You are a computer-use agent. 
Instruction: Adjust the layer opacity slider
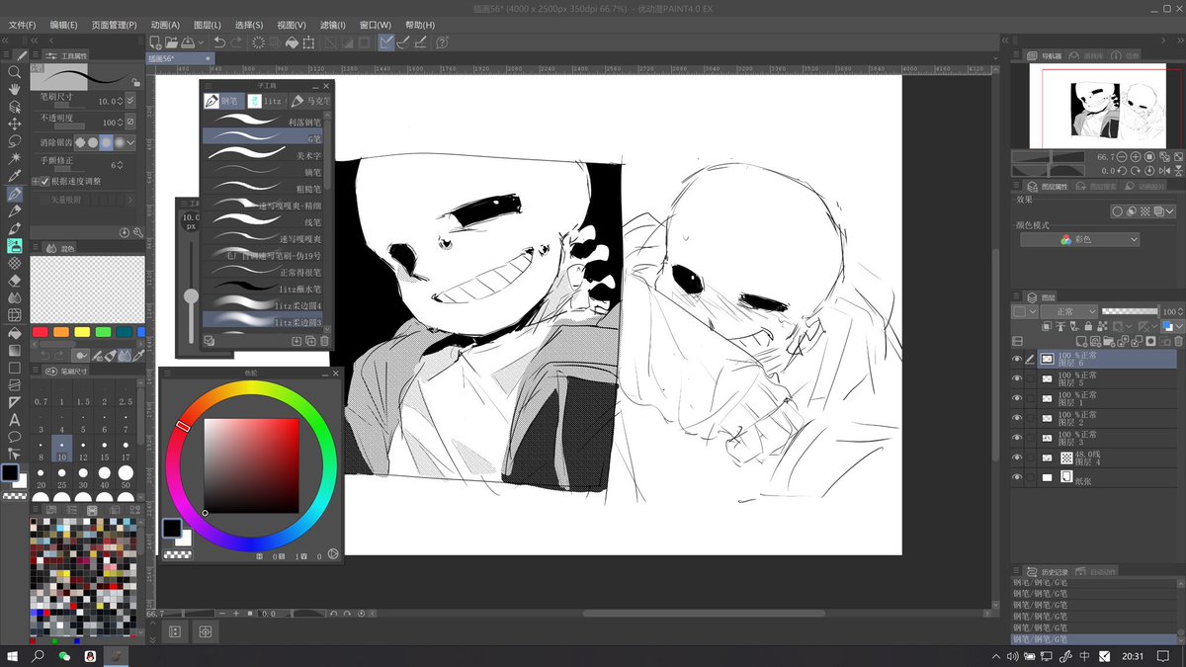pyautogui.click(x=1130, y=311)
